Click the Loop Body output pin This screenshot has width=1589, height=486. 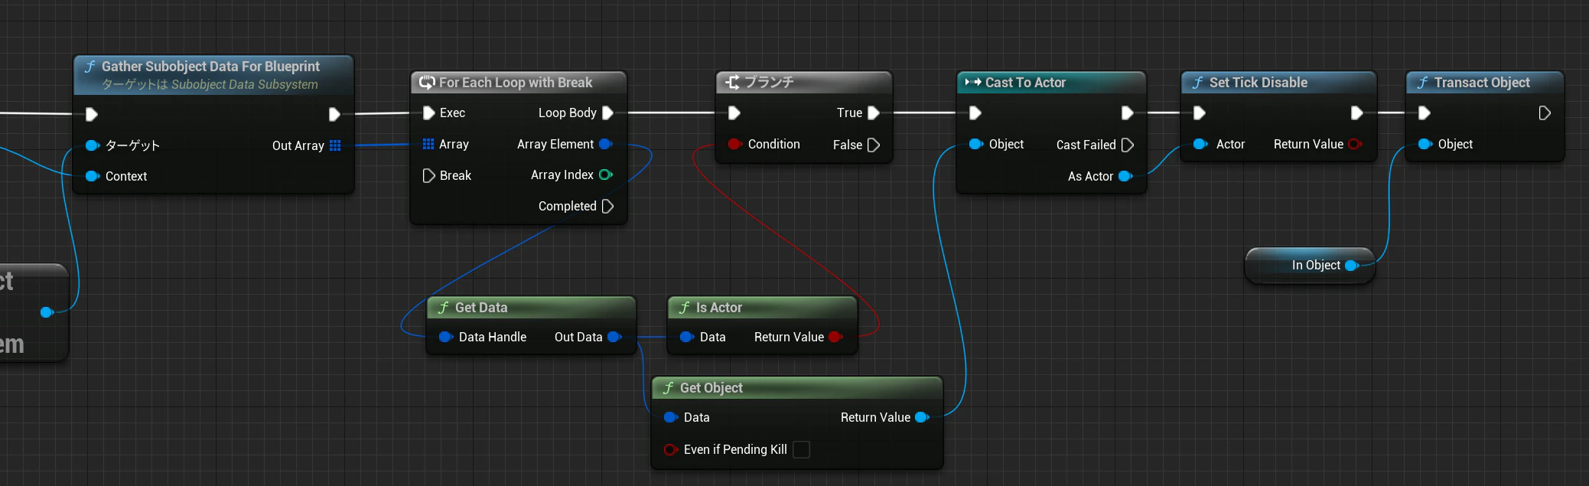608,113
